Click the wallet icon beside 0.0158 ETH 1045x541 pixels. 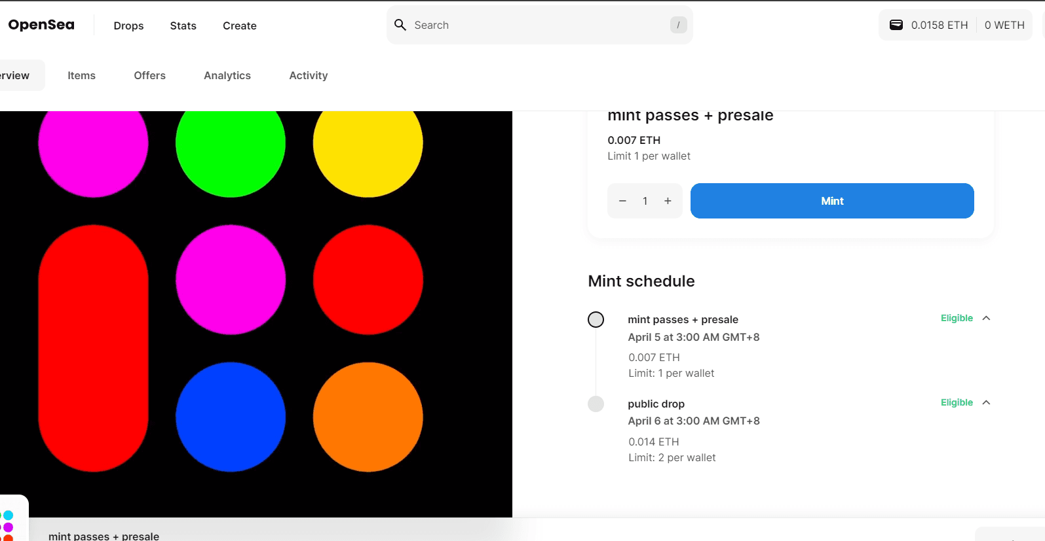(x=896, y=25)
